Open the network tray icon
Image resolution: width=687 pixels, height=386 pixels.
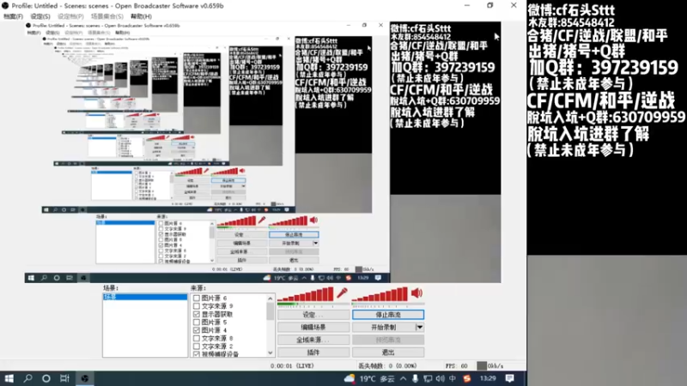428,378
